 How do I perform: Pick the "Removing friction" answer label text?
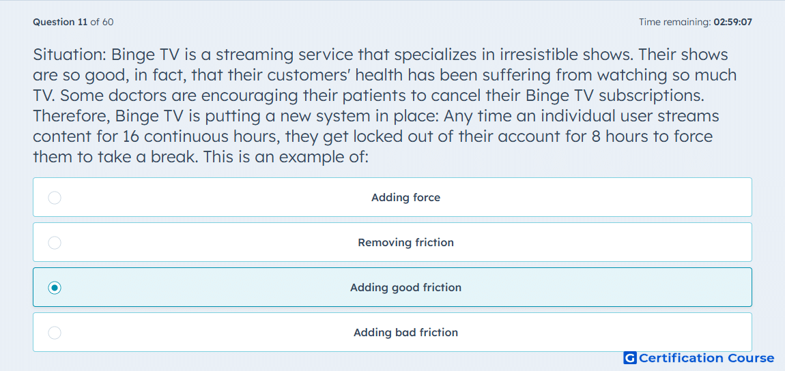point(405,243)
